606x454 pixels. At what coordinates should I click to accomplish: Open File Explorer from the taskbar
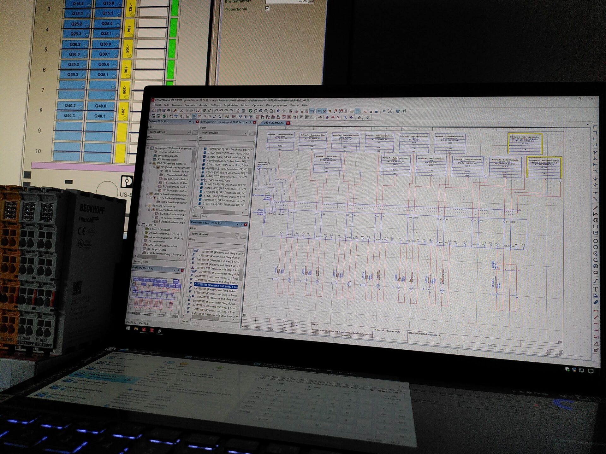tap(136, 329)
